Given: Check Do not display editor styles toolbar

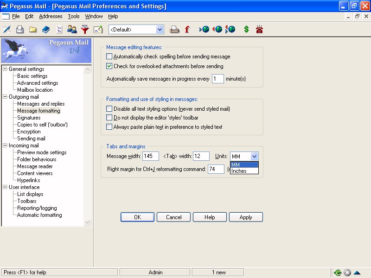Looking at the screenshot, I should 109,118.
